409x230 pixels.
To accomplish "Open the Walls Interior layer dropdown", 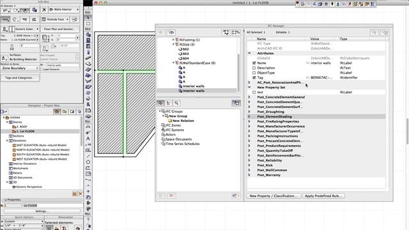I will 64,10.
